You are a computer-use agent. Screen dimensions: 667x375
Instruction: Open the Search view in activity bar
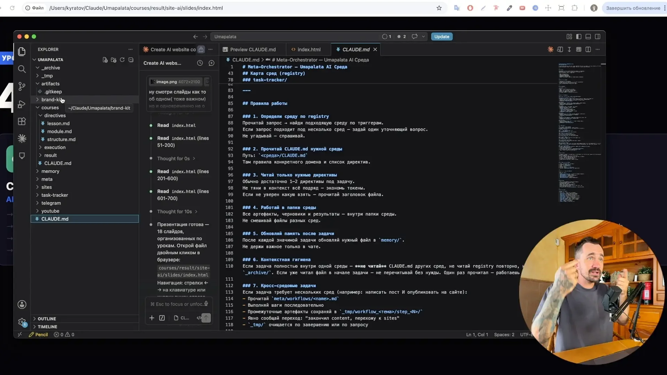(x=22, y=69)
